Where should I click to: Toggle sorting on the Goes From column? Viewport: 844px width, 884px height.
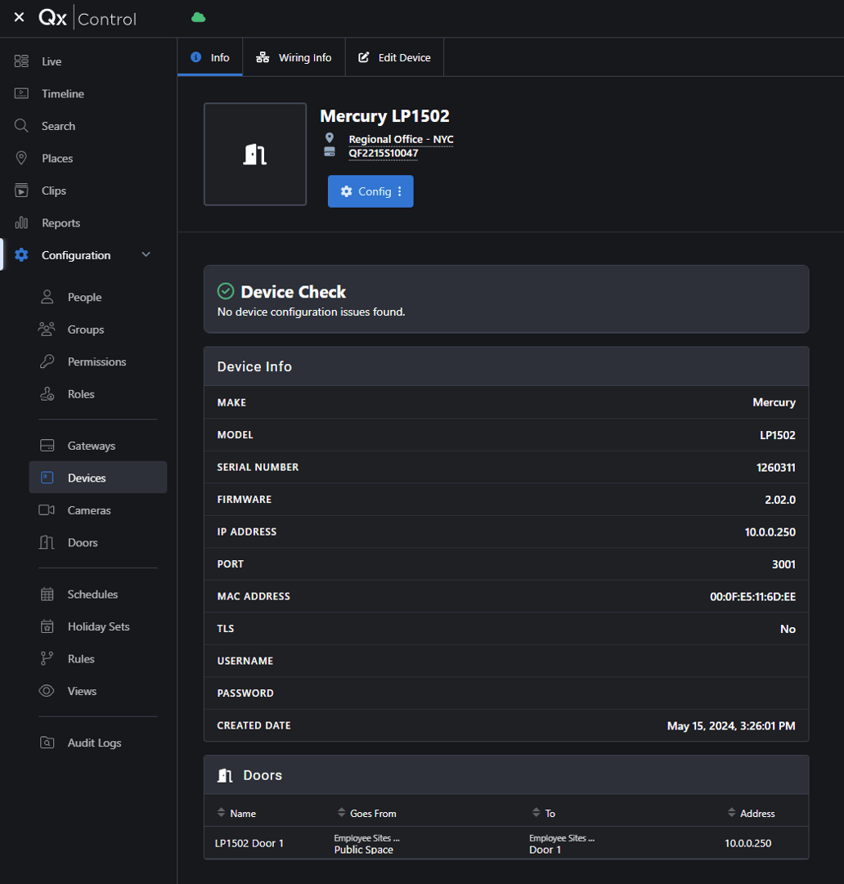(342, 813)
